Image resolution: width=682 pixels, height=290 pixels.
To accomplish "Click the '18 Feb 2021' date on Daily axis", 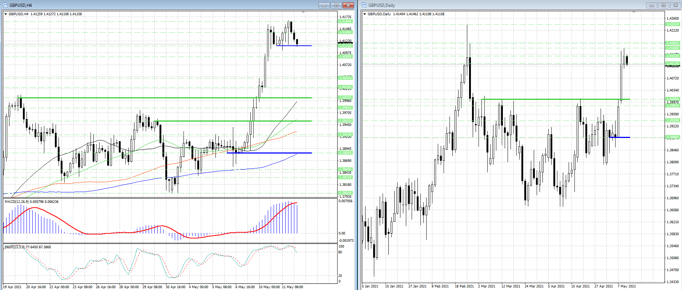I will click(464, 286).
